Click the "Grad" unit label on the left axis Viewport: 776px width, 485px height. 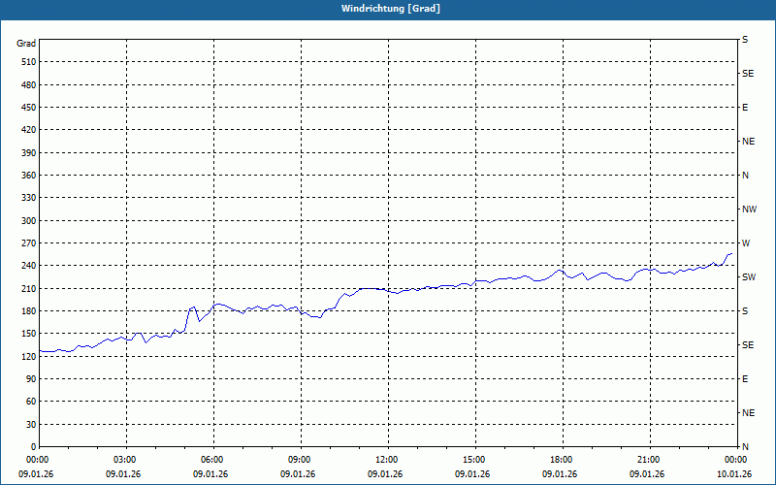[26, 44]
